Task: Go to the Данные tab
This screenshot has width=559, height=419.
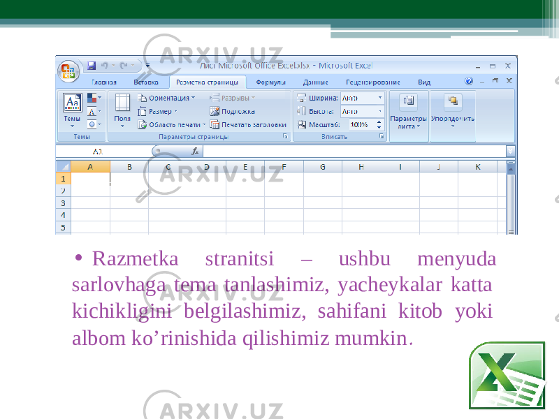Action: pyautogui.click(x=316, y=82)
